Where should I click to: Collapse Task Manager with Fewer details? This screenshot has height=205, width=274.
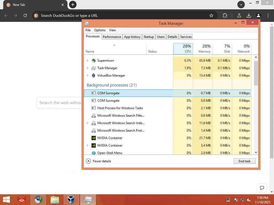coord(98,161)
